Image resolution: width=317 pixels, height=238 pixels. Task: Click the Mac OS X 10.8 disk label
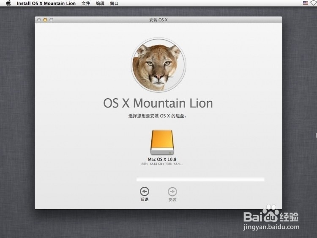(x=162, y=159)
